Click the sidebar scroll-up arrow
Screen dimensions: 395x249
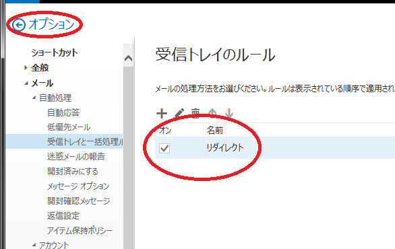[129, 59]
